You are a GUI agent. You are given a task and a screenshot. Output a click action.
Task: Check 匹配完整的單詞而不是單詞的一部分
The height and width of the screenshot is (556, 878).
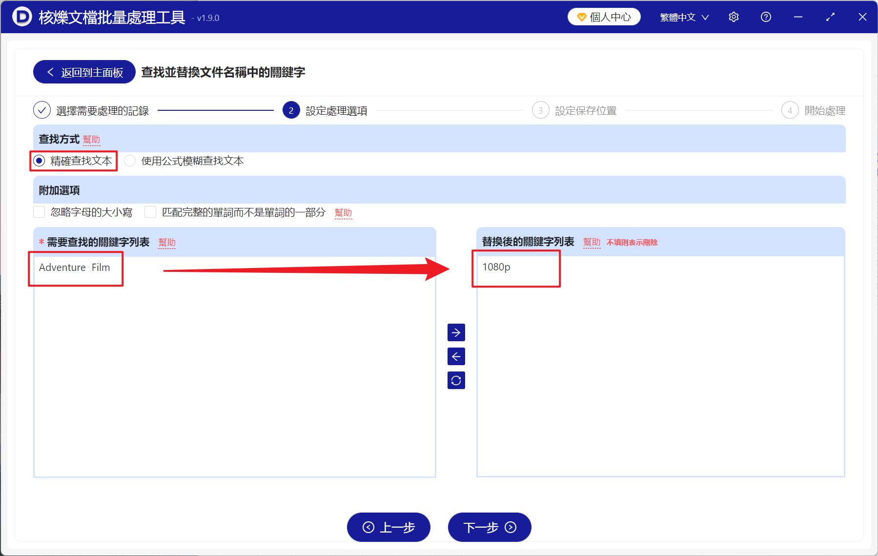tap(150, 212)
